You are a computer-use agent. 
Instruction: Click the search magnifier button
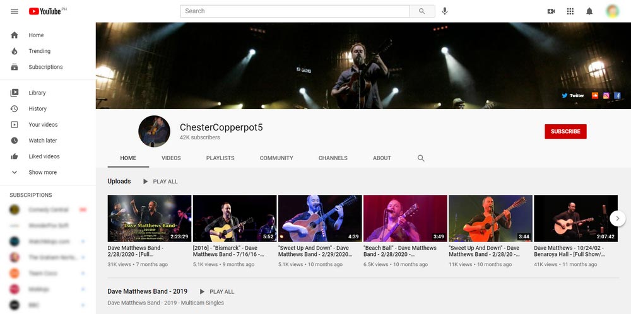click(422, 11)
